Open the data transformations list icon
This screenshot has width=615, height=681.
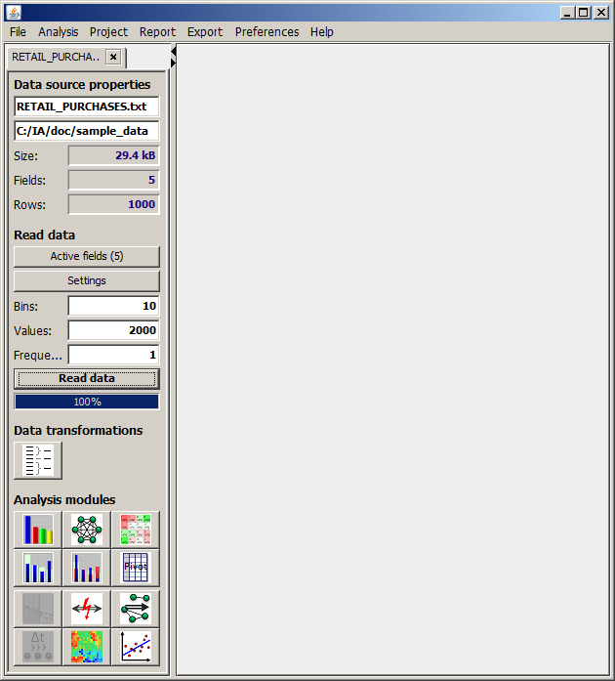(38, 460)
